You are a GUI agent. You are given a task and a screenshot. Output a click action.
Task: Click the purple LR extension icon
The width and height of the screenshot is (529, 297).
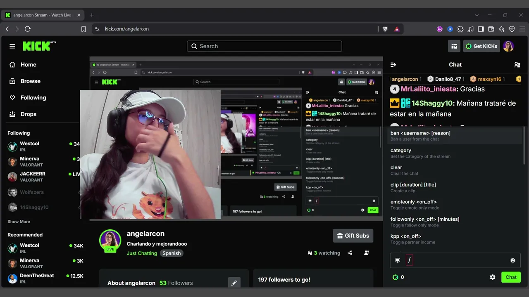440,29
